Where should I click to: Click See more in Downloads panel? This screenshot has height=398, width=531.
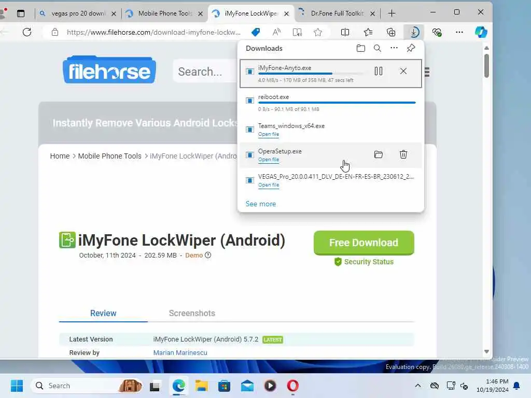pos(261,204)
